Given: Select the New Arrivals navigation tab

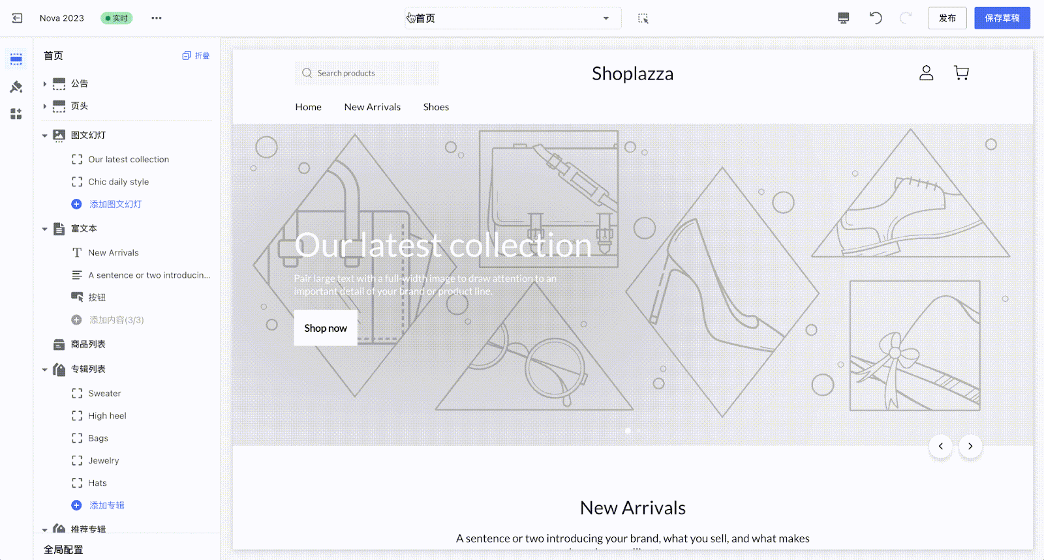Looking at the screenshot, I should (373, 107).
